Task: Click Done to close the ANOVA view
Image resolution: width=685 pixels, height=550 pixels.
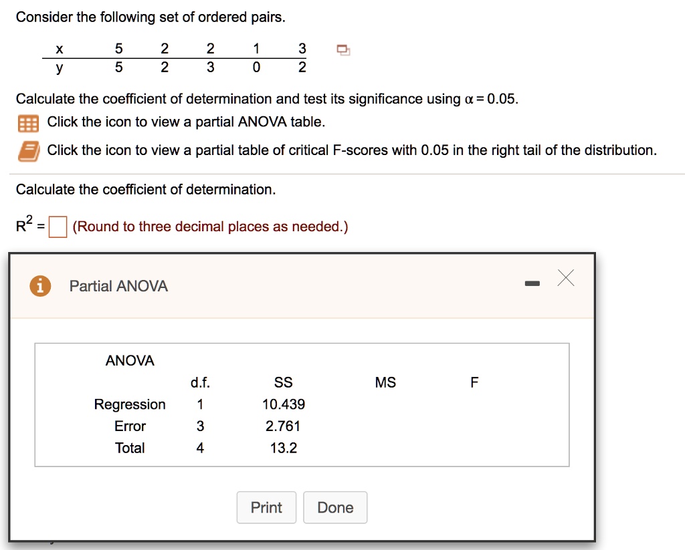Action: click(x=335, y=507)
